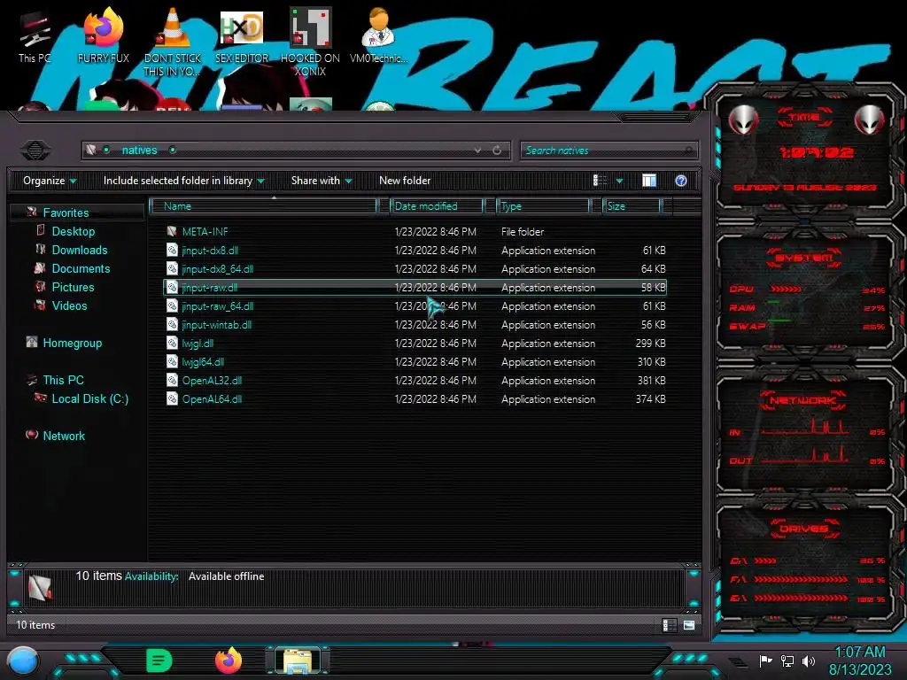The width and height of the screenshot is (907, 680).
Task: Click the DRIVES gadget panel
Action: coord(804,562)
